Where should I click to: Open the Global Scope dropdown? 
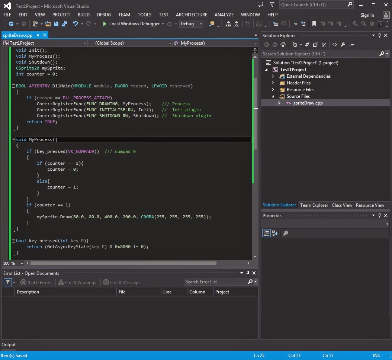(x=130, y=43)
